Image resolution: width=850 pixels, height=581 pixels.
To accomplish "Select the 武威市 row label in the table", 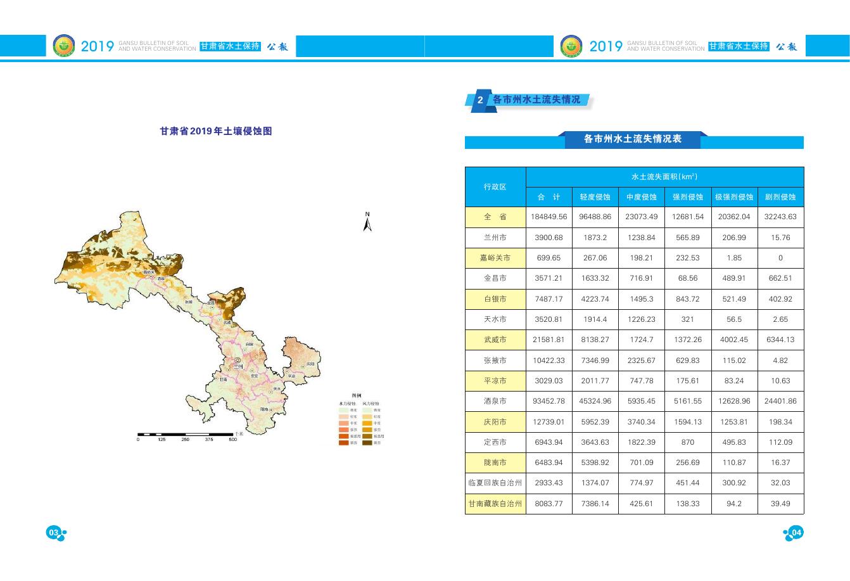I will 495,340.
